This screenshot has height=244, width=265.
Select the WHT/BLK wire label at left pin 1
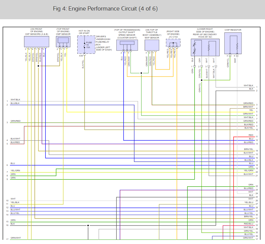pos(15,99)
